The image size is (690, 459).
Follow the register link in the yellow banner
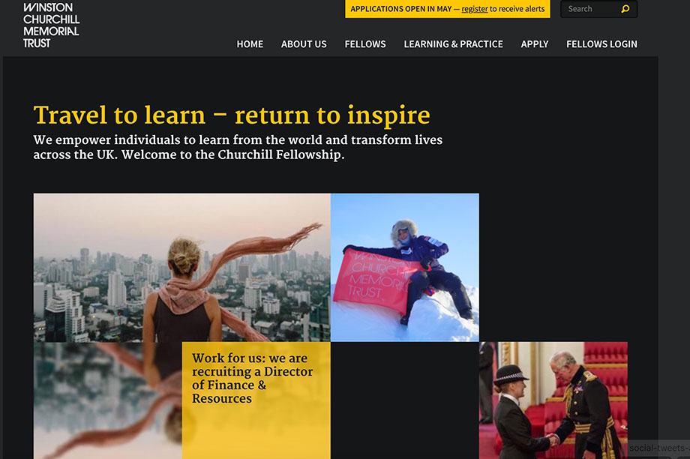tap(474, 9)
